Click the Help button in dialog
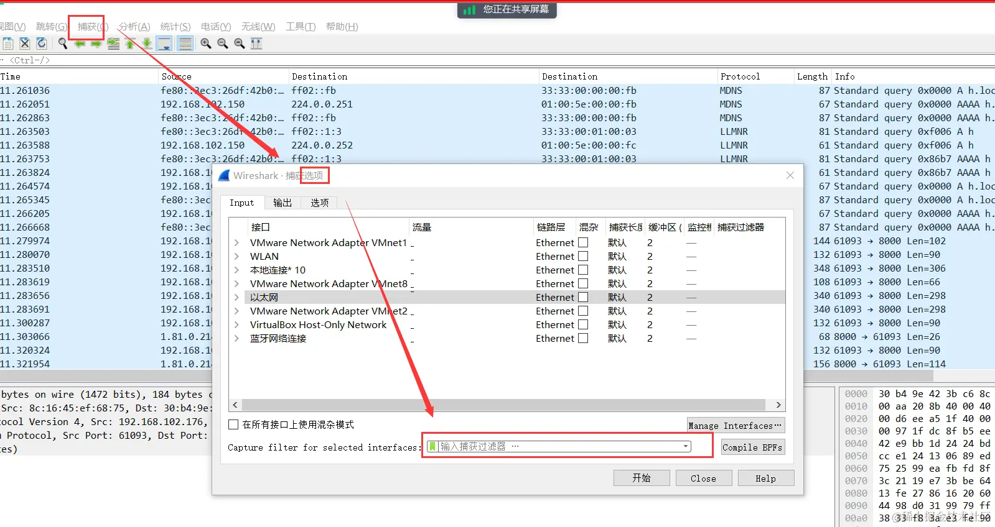Image resolution: width=995 pixels, height=527 pixels. click(x=766, y=478)
